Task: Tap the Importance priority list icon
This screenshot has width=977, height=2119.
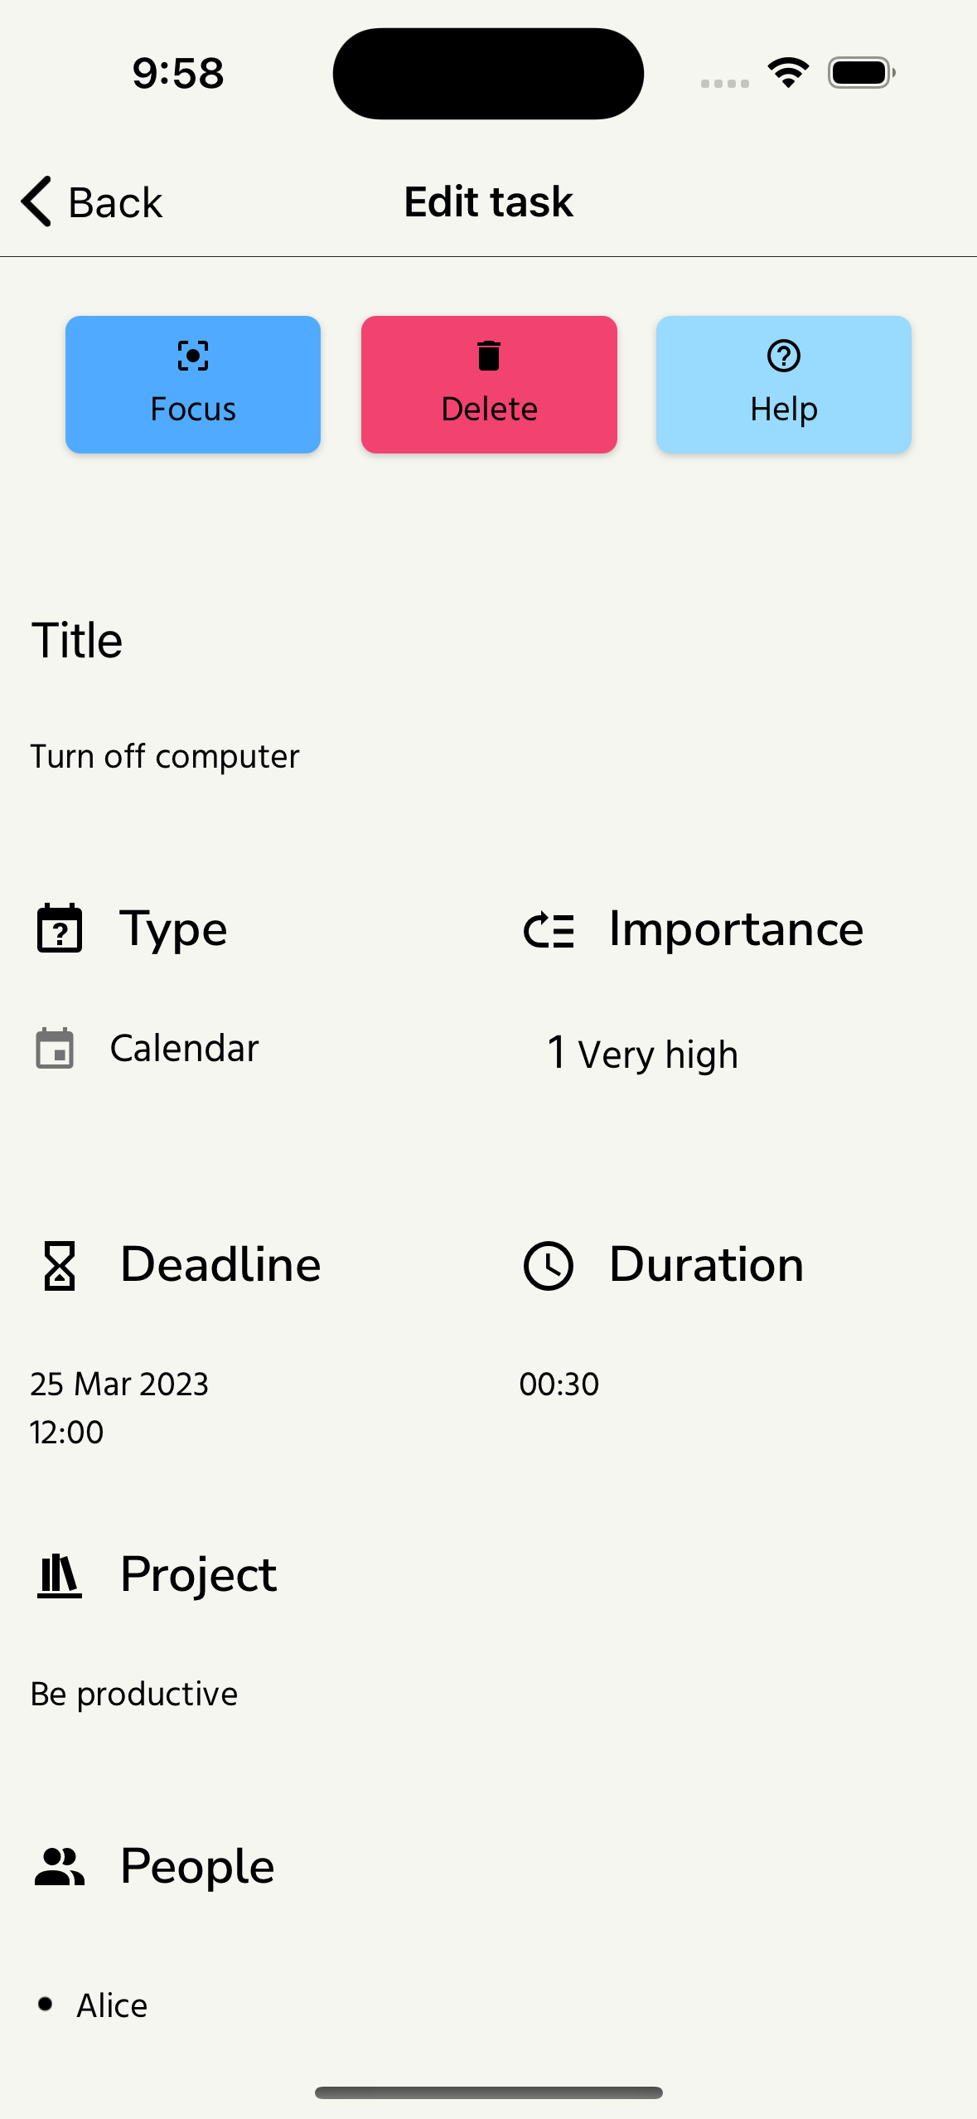Action: coord(549,929)
